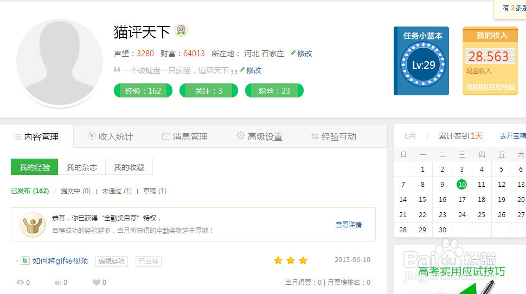Image resolution: width=526 pixels, height=294 pixels.
Task: Click the 经验：162 green badge
Action: pyautogui.click(x=143, y=91)
